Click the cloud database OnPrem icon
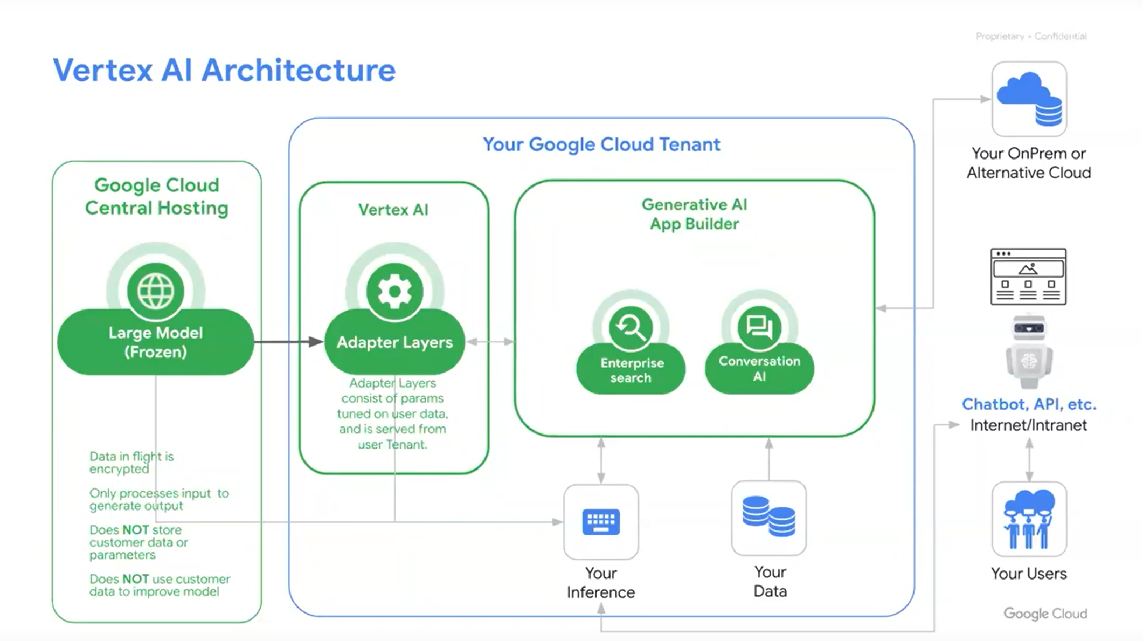The image size is (1143, 641). click(x=1029, y=99)
